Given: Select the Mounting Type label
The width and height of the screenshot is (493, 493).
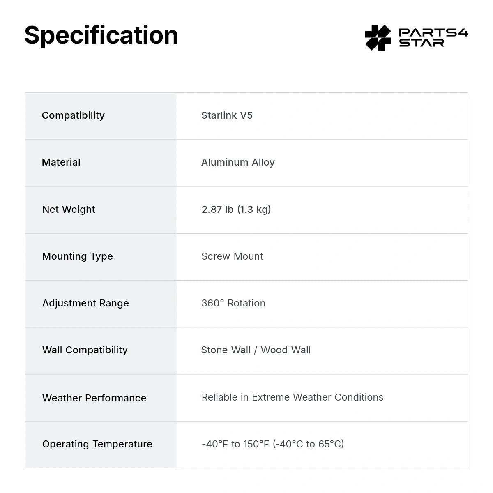Looking at the screenshot, I should click(77, 256).
